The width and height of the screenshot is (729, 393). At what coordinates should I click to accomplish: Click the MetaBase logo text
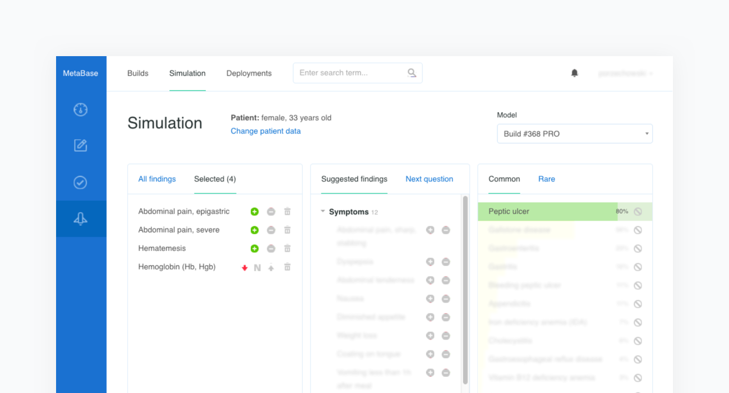81,73
